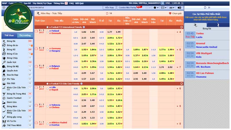Open the FAQ menu item

click(71, 3)
